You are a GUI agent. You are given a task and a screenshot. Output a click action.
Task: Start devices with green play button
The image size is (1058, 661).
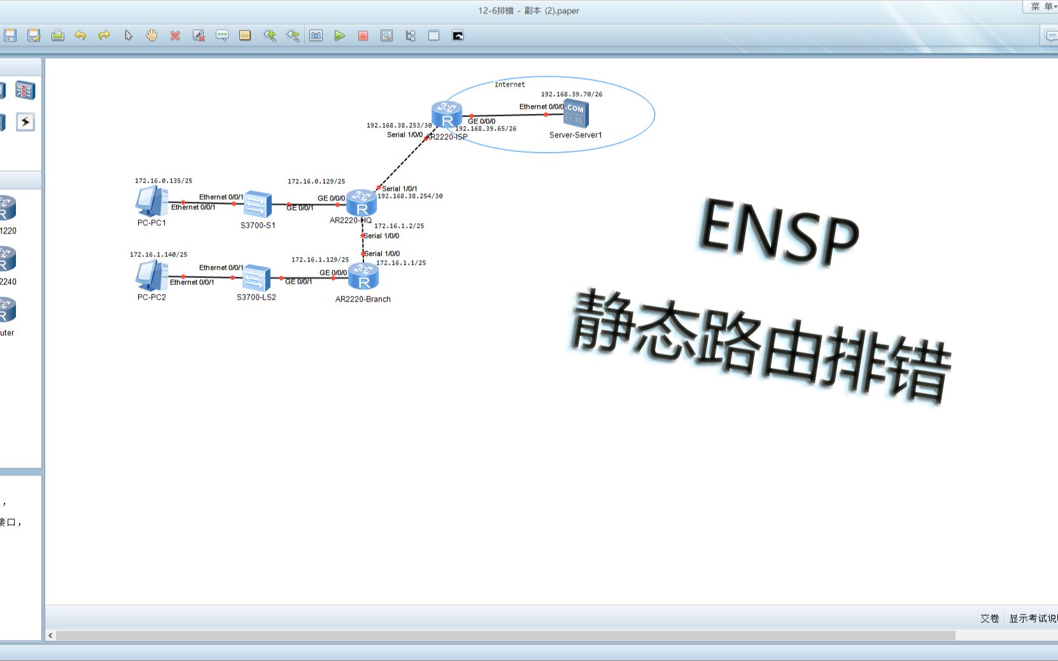click(340, 36)
